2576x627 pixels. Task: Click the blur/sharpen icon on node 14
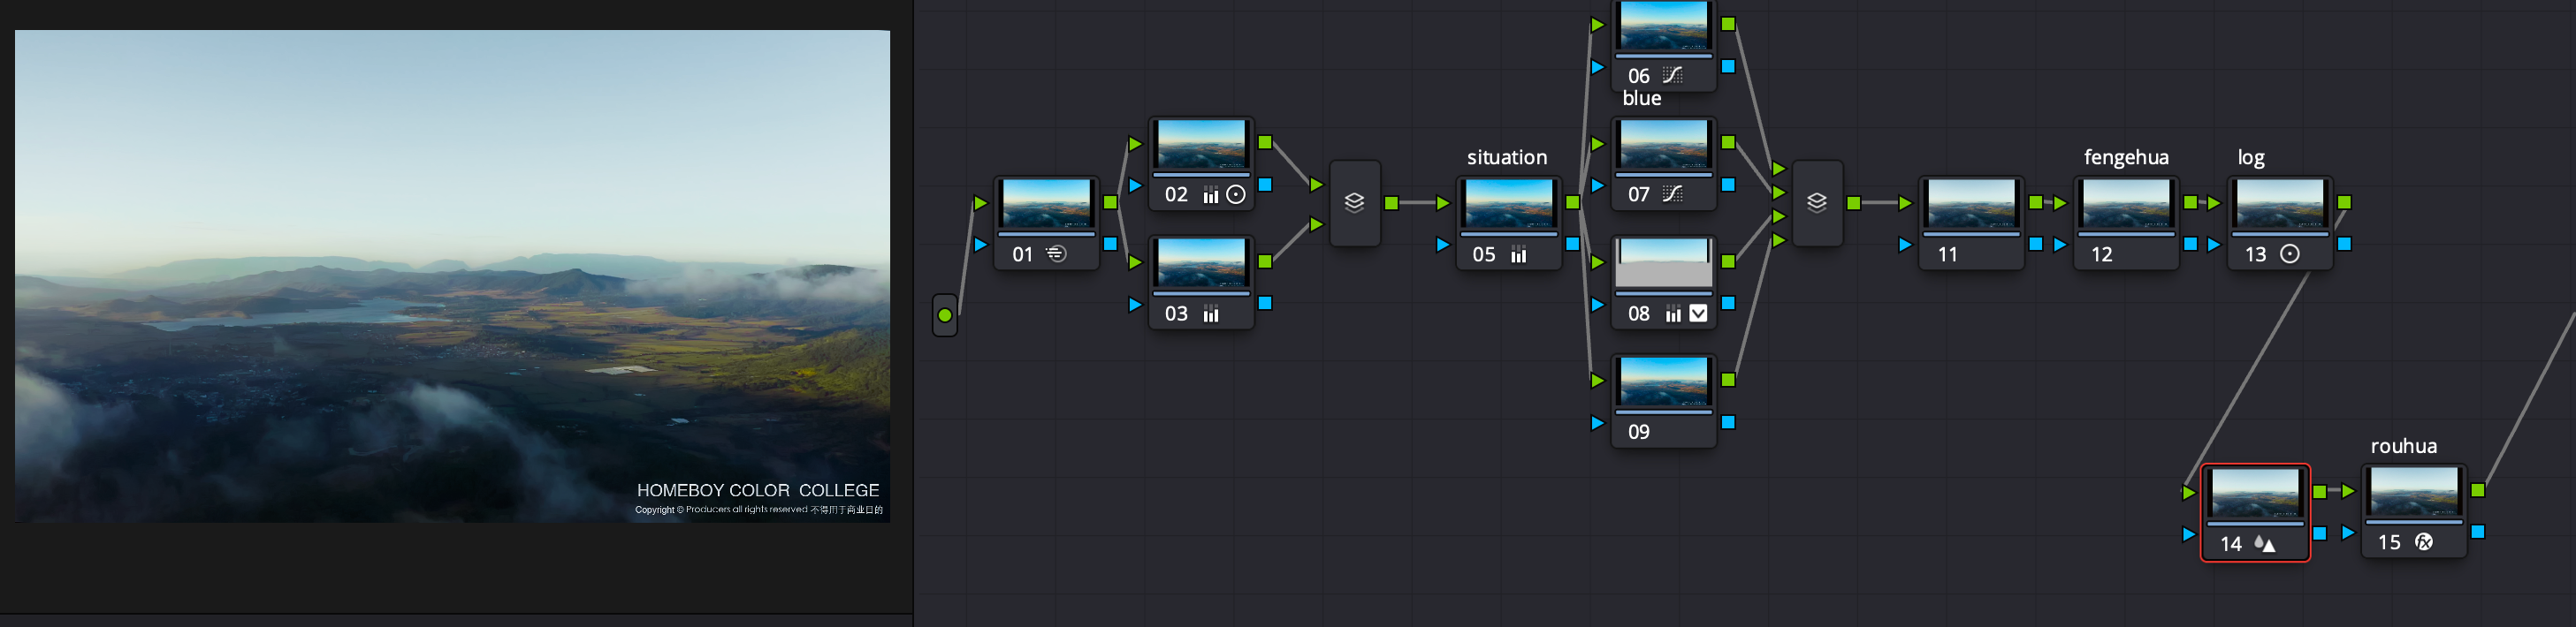click(2265, 543)
